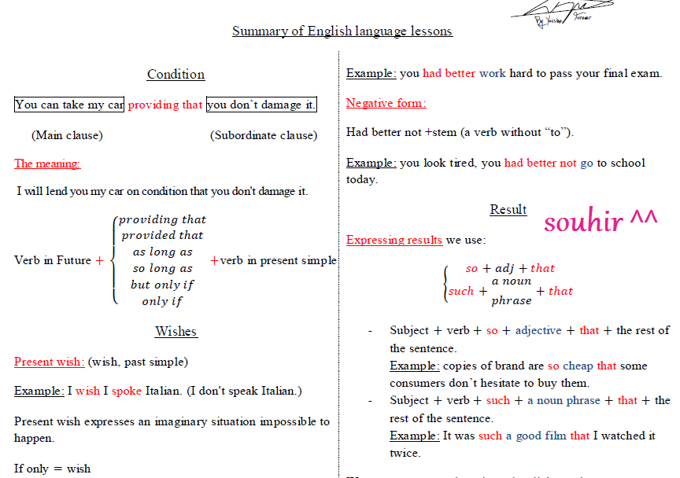Click the 'Verb in Future' text
680x478 pixels.
[53, 260]
